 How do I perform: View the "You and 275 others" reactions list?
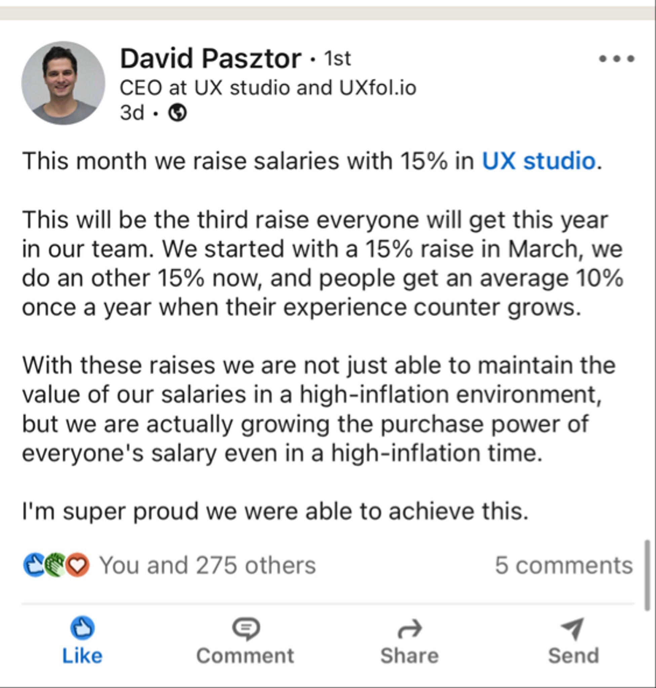pyautogui.click(x=208, y=565)
